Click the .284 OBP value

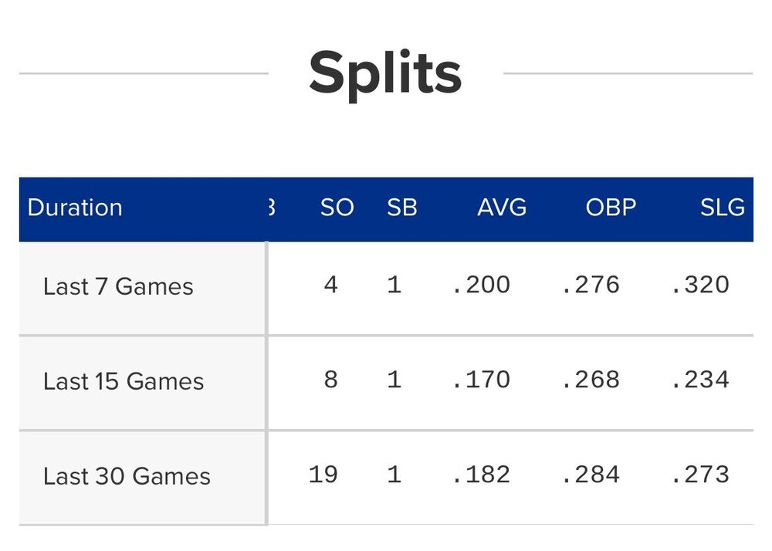pyautogui.click(x=591, y=474)
